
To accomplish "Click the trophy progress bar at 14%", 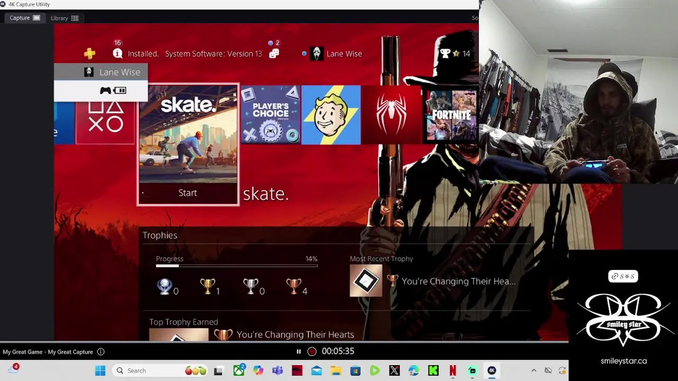I will [237, 266].
